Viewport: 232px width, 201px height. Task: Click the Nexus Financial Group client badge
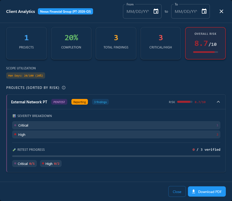point(65,11)
